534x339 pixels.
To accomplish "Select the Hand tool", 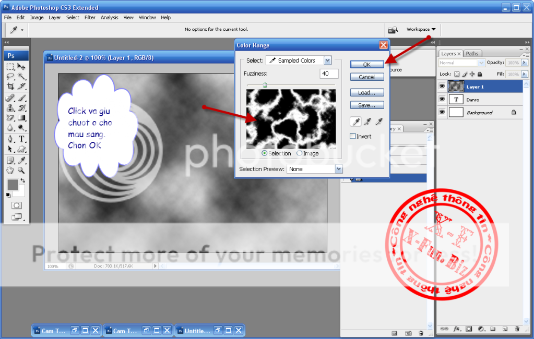I will coord(10,170).
